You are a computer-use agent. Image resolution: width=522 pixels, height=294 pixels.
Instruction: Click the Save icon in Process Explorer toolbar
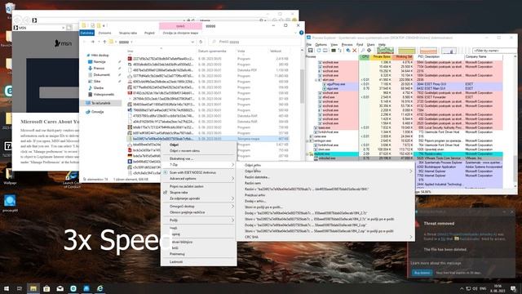coord(310,51)
